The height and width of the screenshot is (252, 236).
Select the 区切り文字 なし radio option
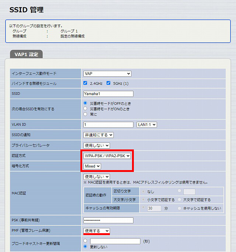[143, 191]
